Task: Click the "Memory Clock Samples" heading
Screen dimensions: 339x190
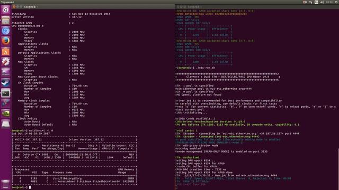Action: tap(34, 101)
